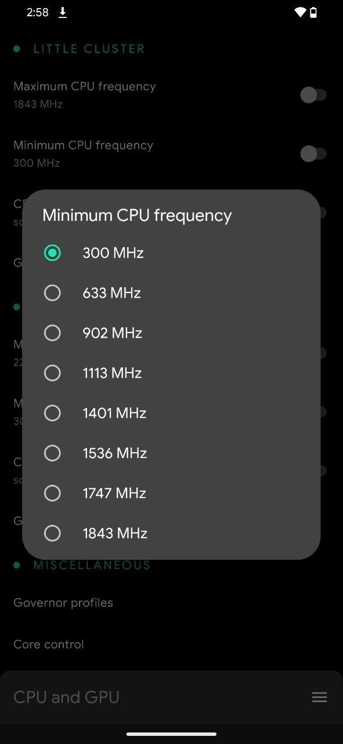Image resolution: width=343 pixels, height=744 pixels.
Task: Select the 300 MHz radio option
Action: (171, 253)
